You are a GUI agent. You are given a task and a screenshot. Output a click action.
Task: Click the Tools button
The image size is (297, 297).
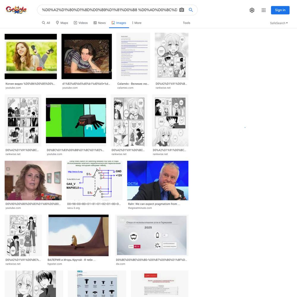pyautogui.click(x=187, y=23)
